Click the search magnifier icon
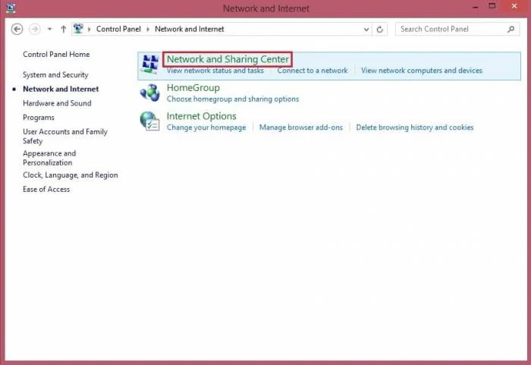This screenshot has height=365, width=531. coord(511,29)
